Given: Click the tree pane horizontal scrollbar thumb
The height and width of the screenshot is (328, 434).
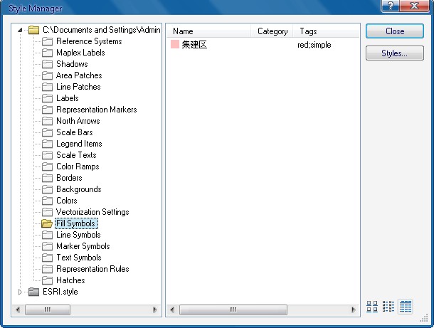Looking at the screenshot, I should (x=48, y=310).
